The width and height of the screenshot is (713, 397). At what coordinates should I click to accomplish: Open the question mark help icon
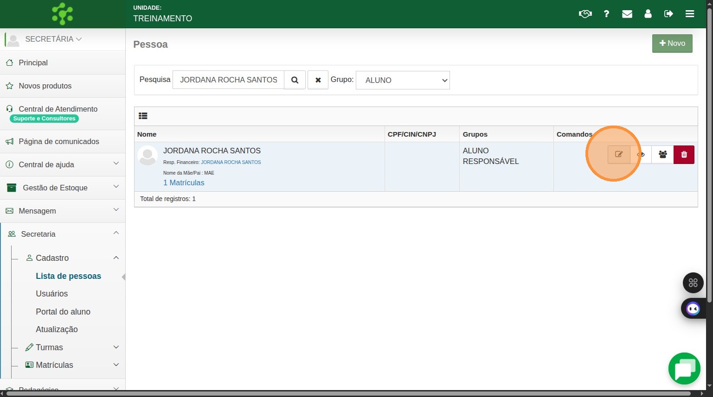[606, 14]
